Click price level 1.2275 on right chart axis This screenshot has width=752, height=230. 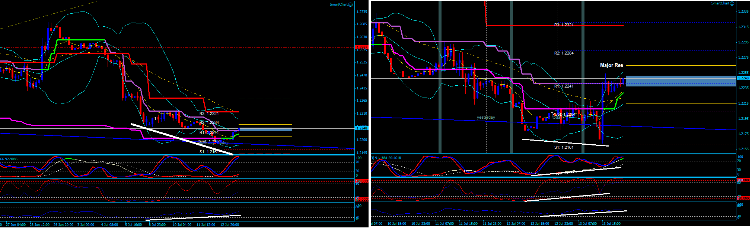tap(743, 57)
